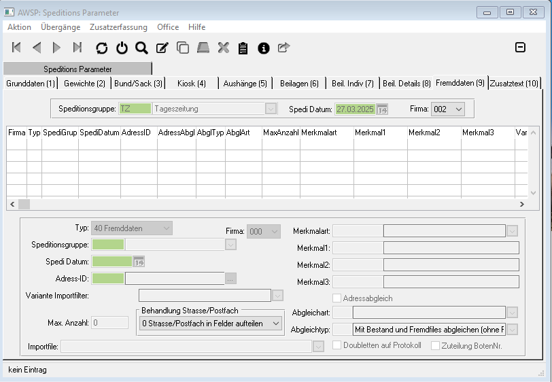Toggle the Adressabgleich checkbox

(x=337, y=298)
